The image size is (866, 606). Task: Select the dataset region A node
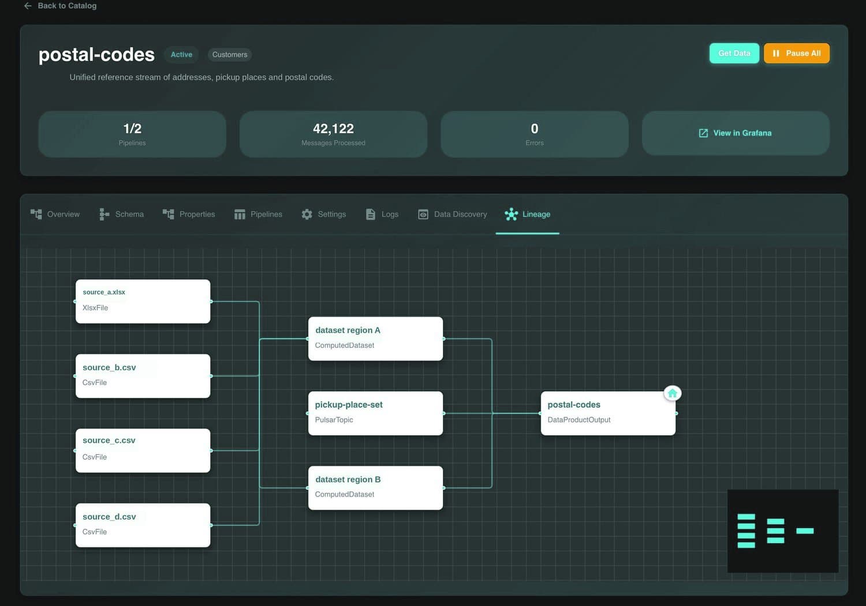point(376,338)
